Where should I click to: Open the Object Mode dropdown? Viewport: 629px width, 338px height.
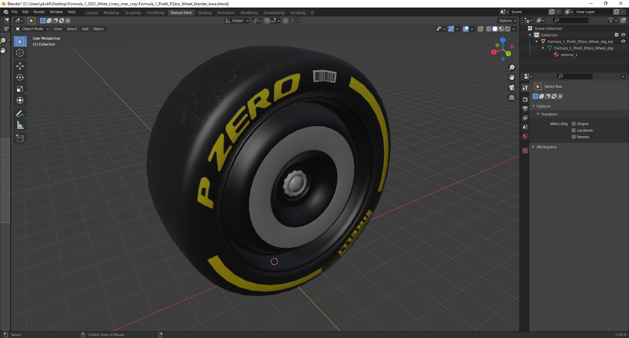coord(32,29)
